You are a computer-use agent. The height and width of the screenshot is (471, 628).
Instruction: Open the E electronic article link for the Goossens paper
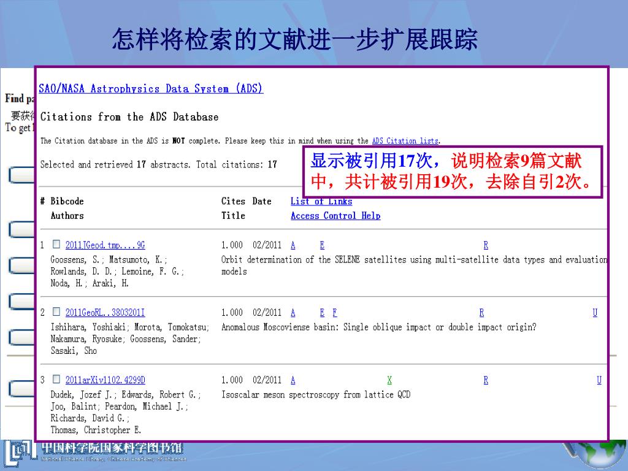322,245
